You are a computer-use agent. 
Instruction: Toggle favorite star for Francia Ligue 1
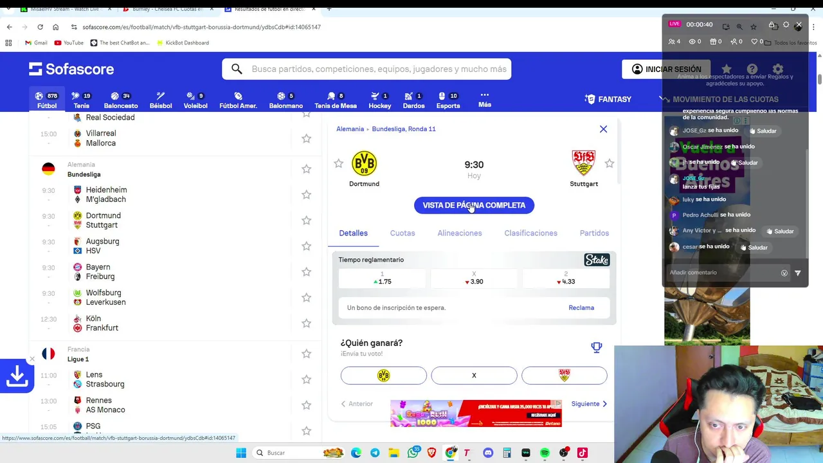coord(306,353)
